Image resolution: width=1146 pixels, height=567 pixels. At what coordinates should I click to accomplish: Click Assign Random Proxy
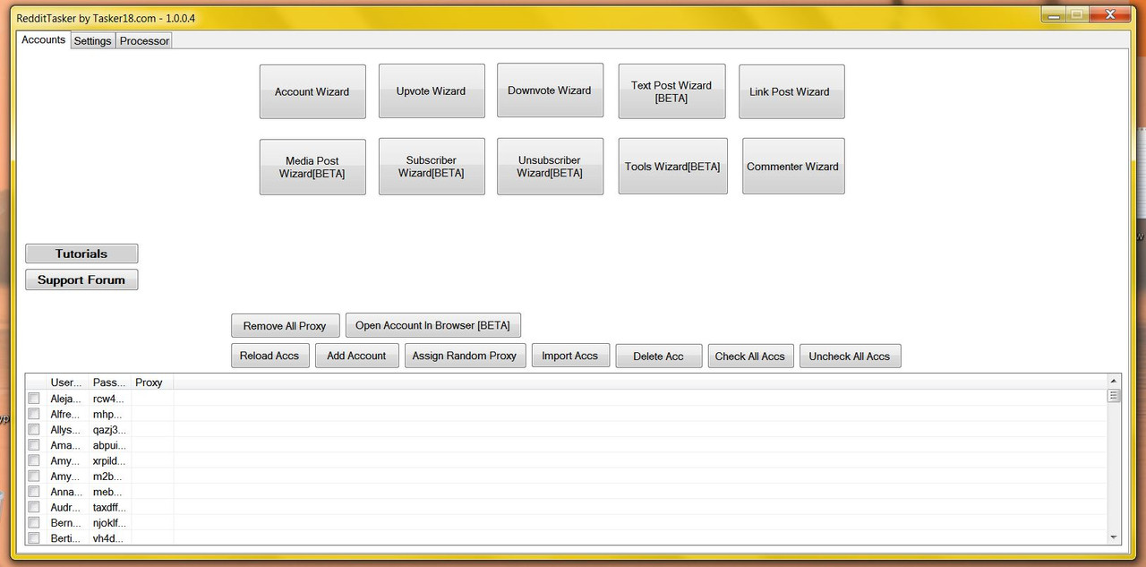pos(465,356)
